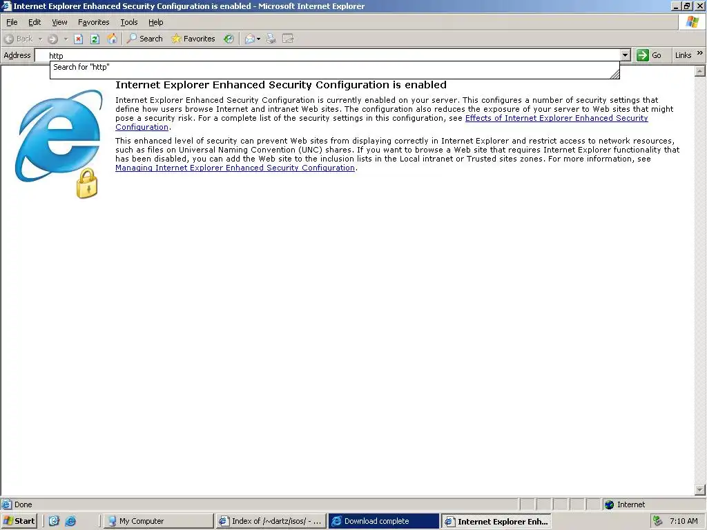Switch to Download complete taskbar window
The image size is (707, 530).
[384, 521]
